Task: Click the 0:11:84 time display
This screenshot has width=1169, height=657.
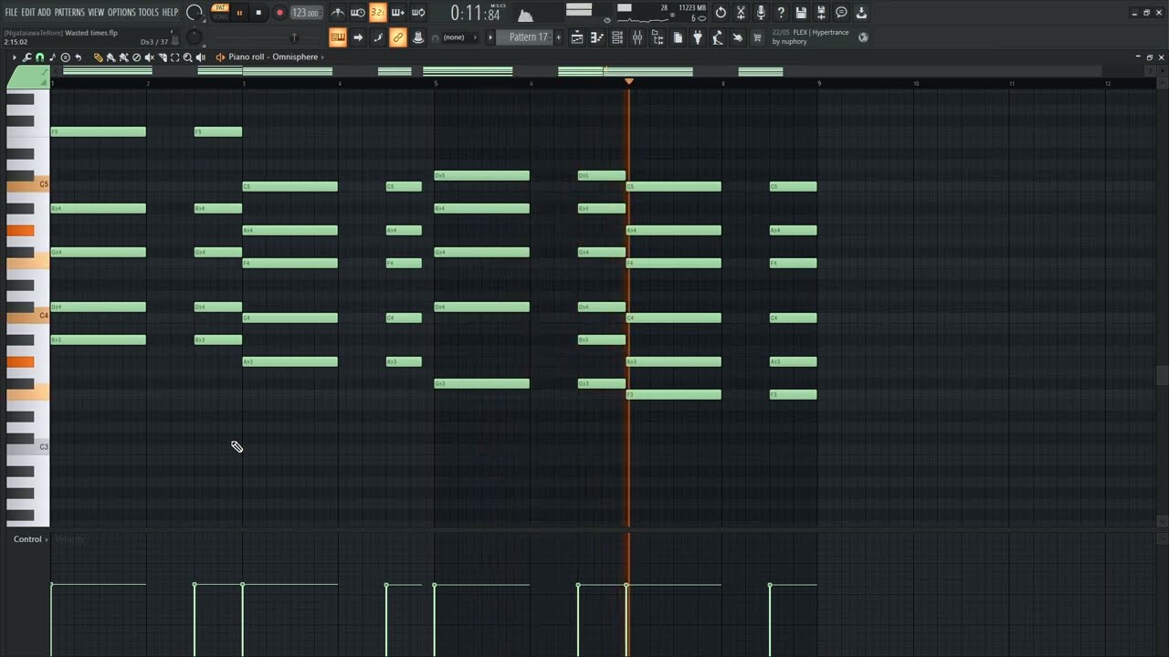Action: (476, 14)
